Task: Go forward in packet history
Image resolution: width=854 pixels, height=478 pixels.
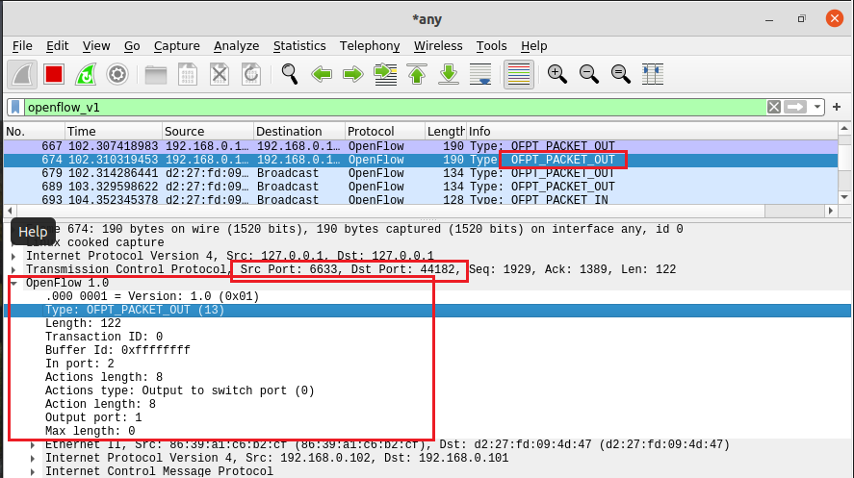Action: [x=353, y=74]
